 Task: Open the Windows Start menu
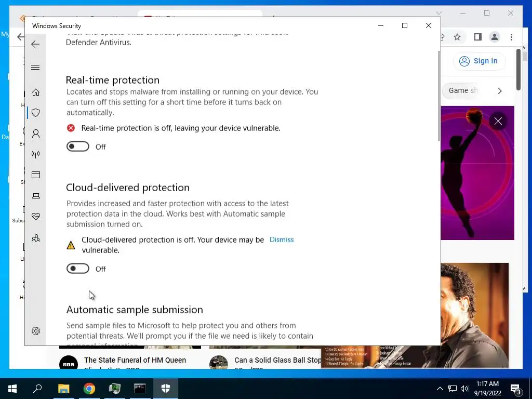point(12,389)
